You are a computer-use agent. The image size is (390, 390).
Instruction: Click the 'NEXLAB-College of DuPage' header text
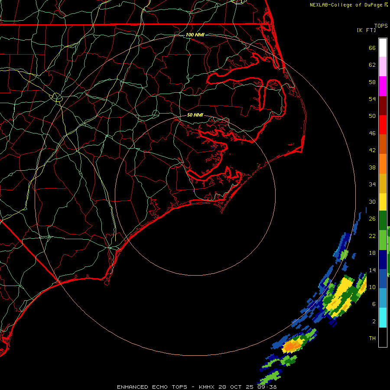click(346, 5)
